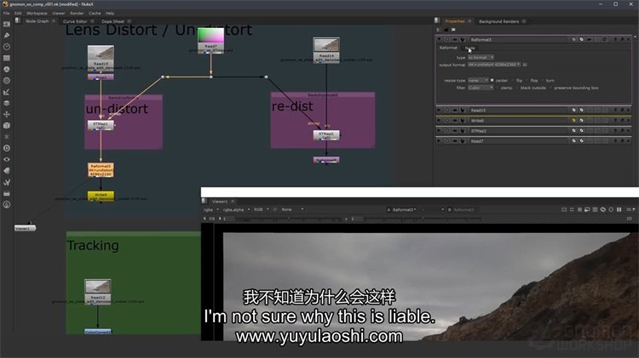Enable the turn checkbox

[x=544, y=81]
